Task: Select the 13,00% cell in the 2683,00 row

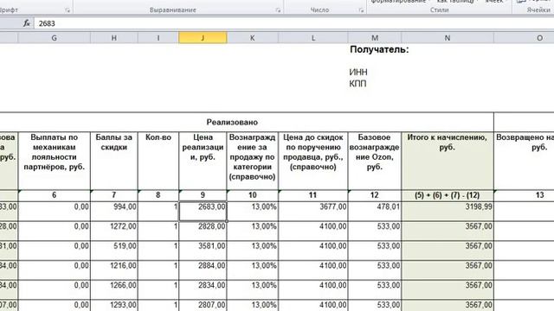Action: coord(252,211)
